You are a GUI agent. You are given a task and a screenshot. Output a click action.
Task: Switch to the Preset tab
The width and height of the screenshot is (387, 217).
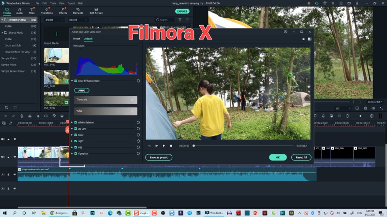(x=76, y=39)
